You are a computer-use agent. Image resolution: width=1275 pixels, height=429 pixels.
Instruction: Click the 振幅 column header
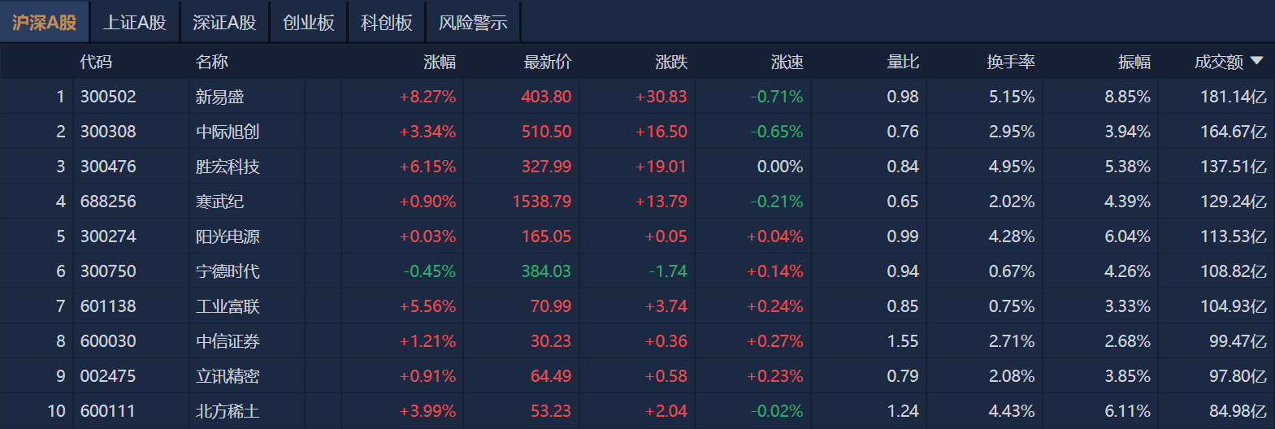(1134, 62)
